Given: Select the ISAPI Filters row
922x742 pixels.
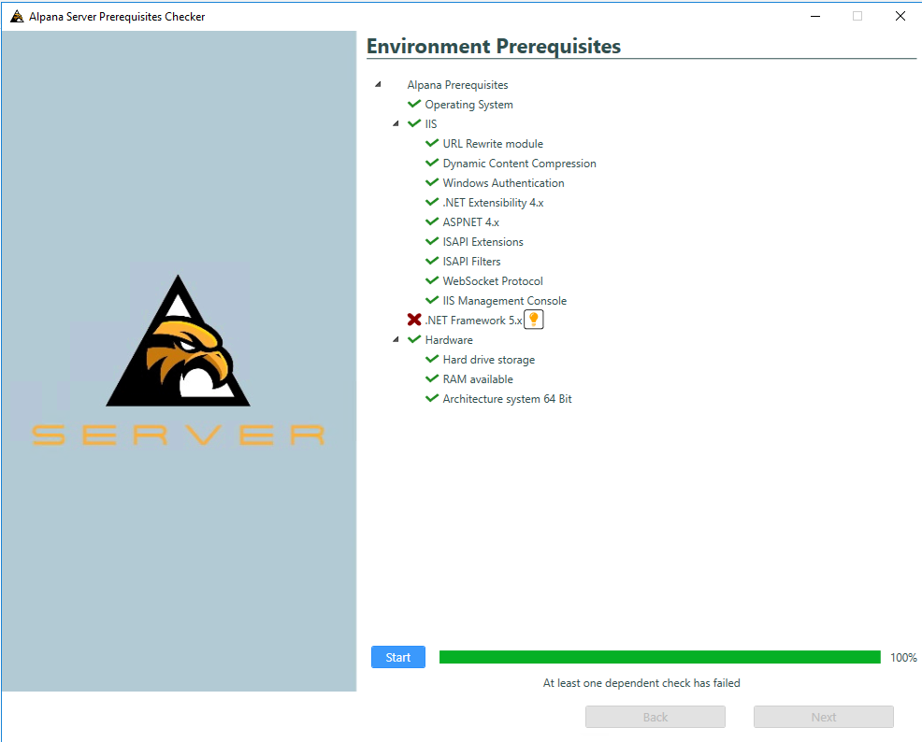Looking at the screenshot, I should [471, 262].
